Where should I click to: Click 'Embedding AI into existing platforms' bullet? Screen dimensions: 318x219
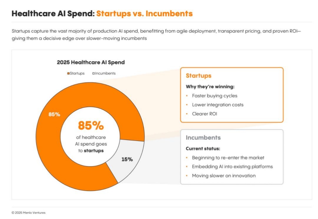232,167
